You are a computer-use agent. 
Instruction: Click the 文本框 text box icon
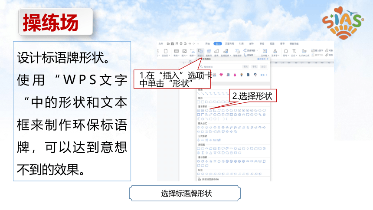(x=265, y=51)
